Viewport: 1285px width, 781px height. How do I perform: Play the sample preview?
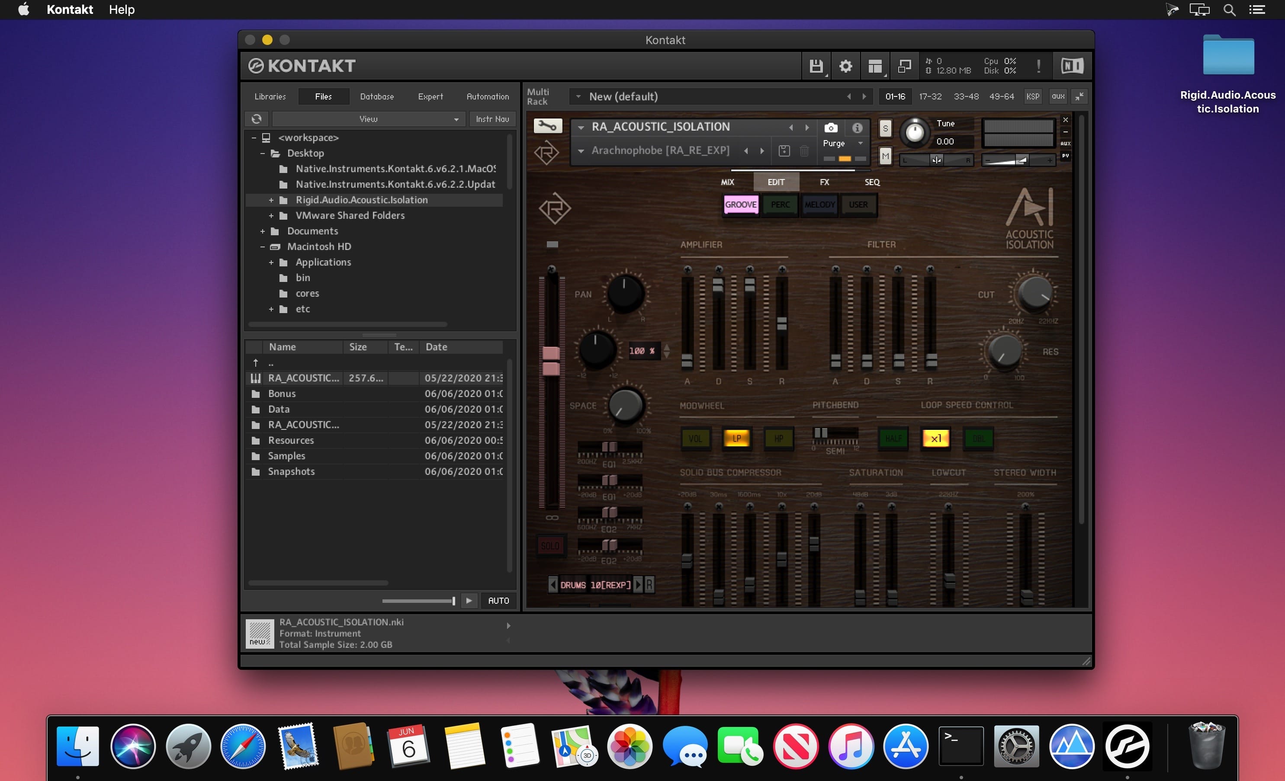tap(469, 601)
